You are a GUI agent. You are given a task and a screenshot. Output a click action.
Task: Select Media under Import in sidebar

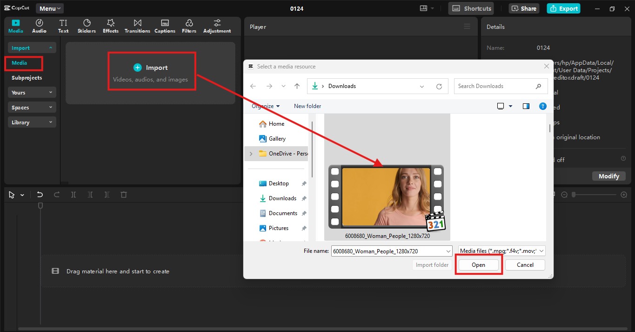tap(20, 63)
